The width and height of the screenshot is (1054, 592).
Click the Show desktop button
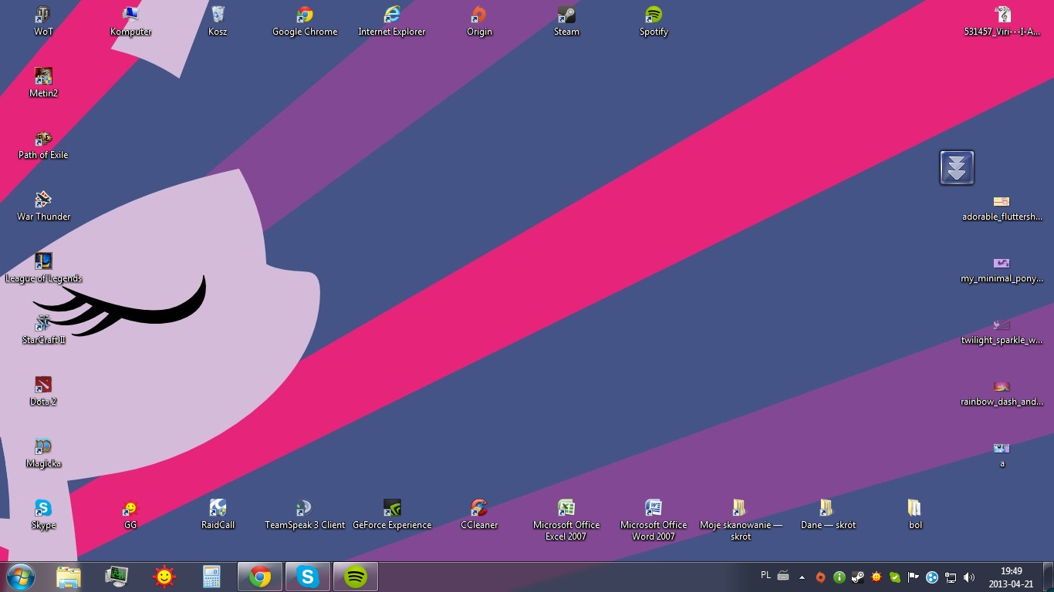pyautogui.click(x=1049, y=577)
